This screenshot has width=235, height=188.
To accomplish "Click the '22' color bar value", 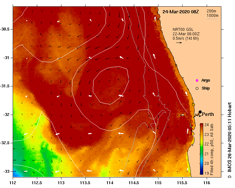I will tap(206, 144).
